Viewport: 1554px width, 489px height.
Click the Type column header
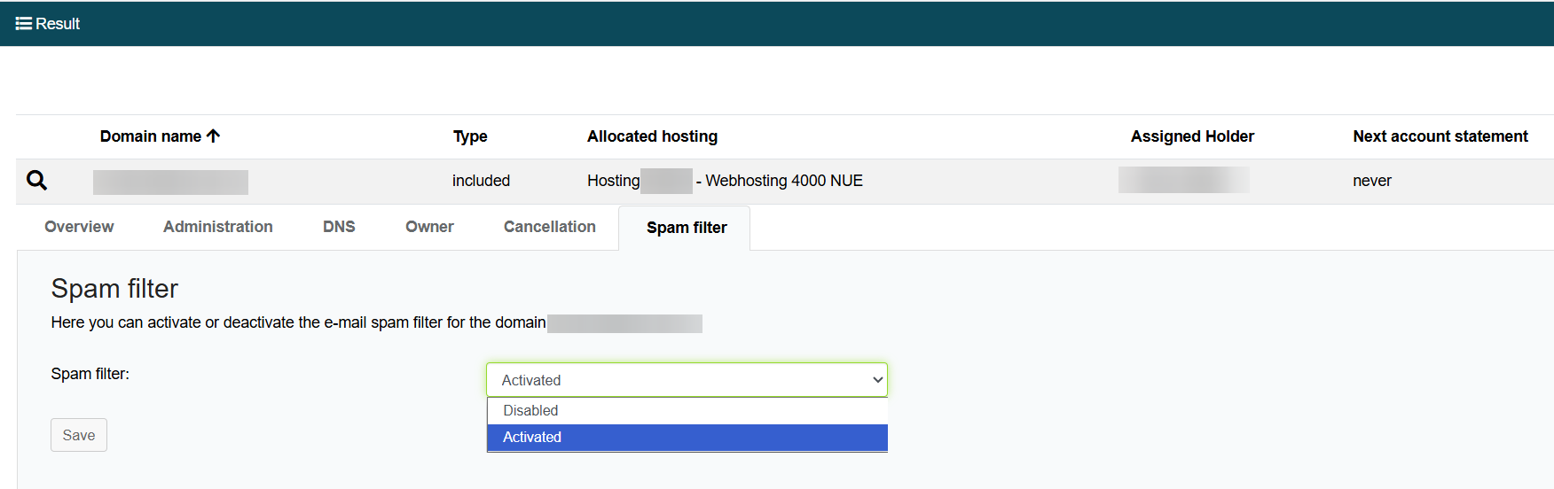point(470,136)
